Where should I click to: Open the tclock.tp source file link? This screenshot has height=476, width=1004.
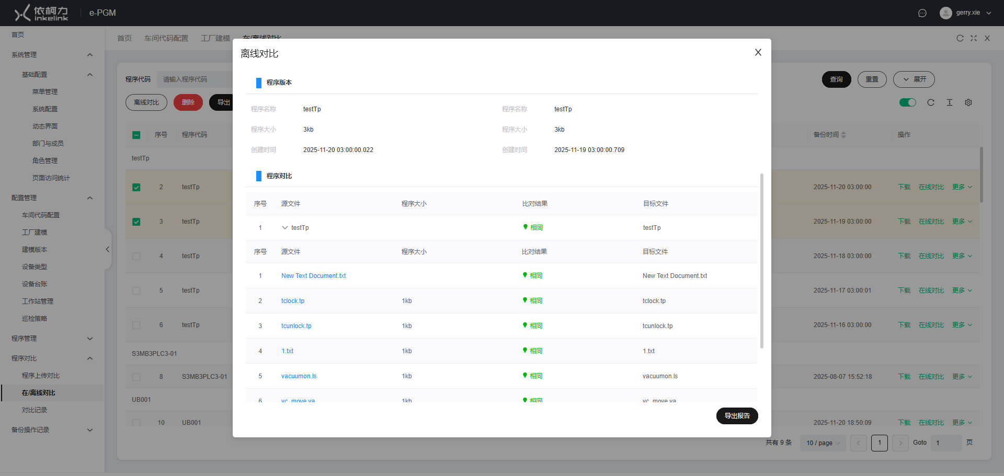pyautogui.click(x=293, y=301)
